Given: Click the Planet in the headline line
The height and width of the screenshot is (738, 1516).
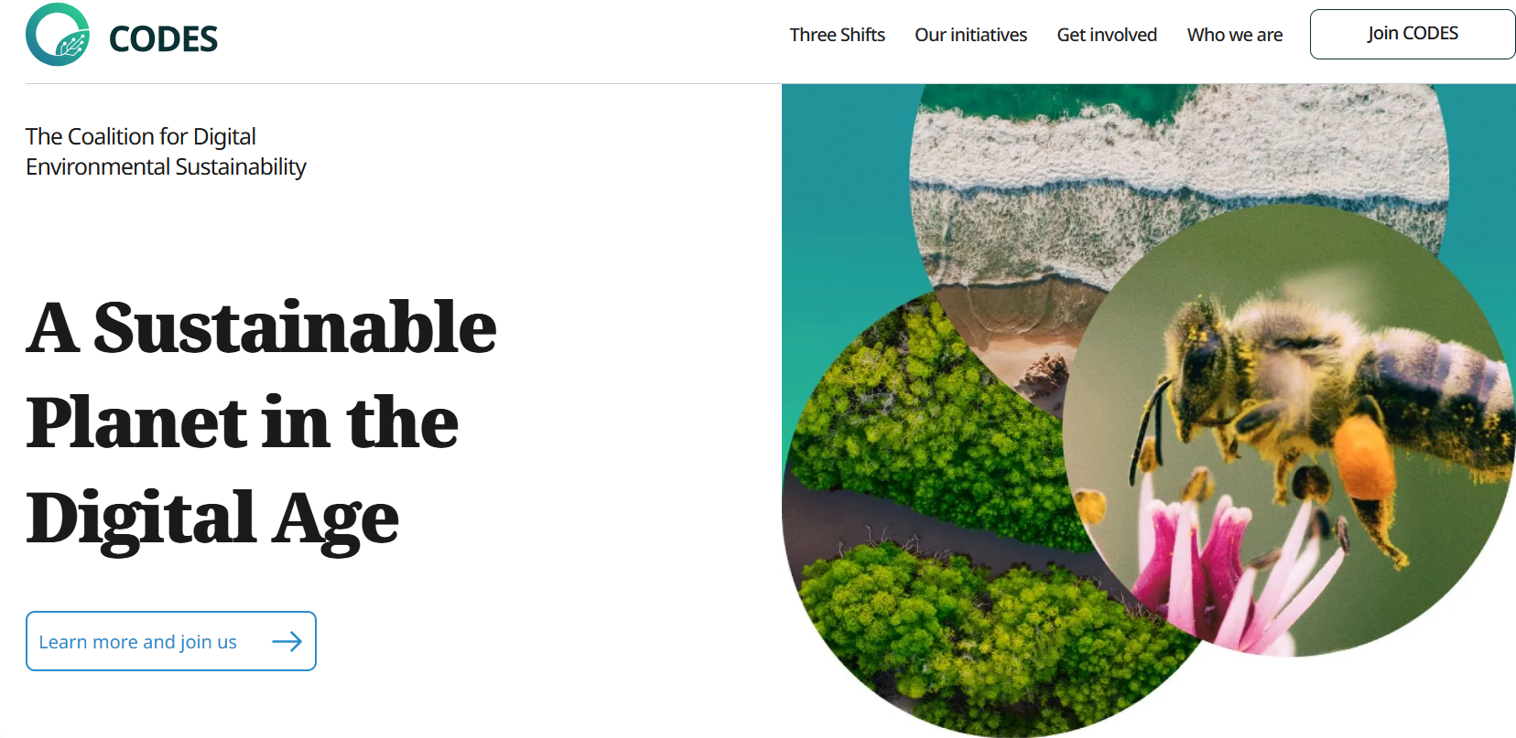Looking at the screenshot, I should (243, 422).
